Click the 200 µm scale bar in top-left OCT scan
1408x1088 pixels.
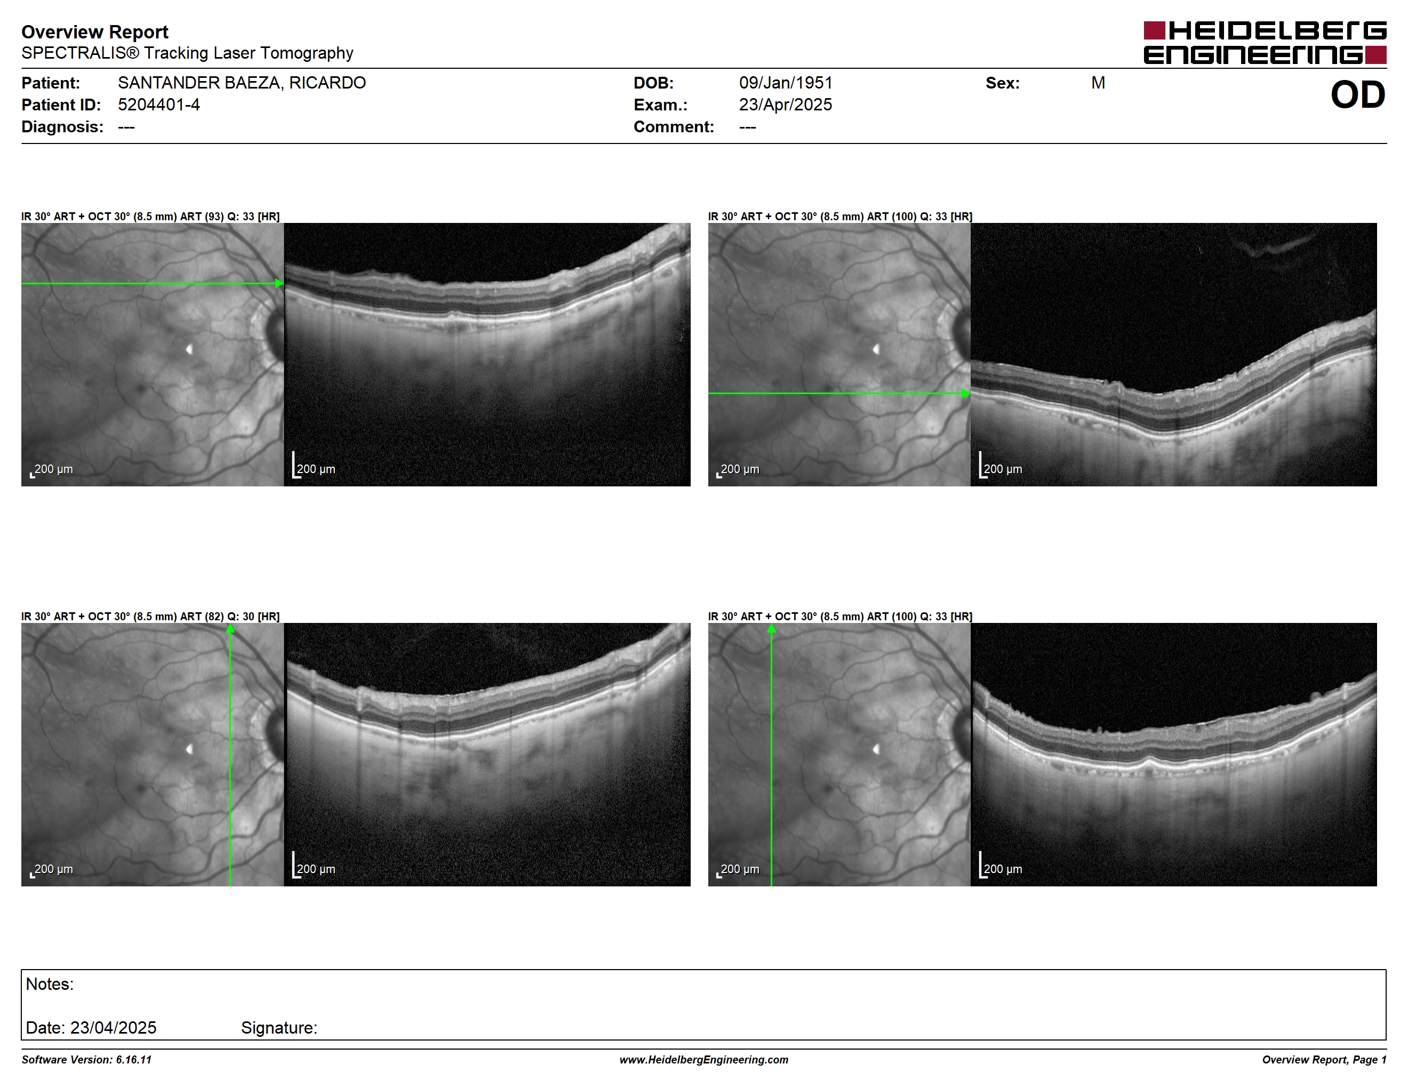314,466
